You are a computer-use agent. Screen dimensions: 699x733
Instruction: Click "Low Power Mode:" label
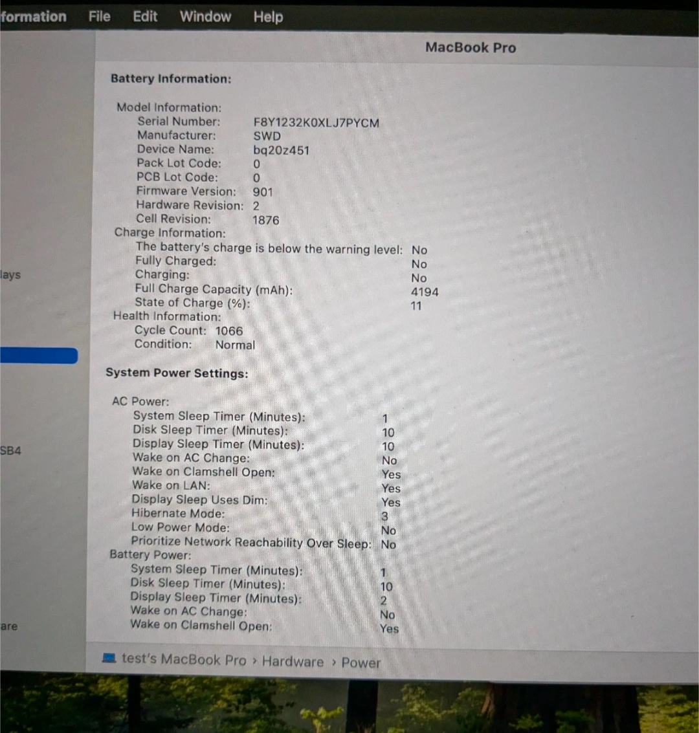180,527
